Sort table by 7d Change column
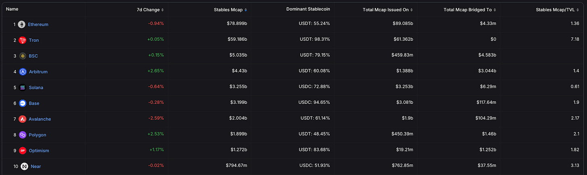Viewport: 587px width, 175px height. click(150, 10)
